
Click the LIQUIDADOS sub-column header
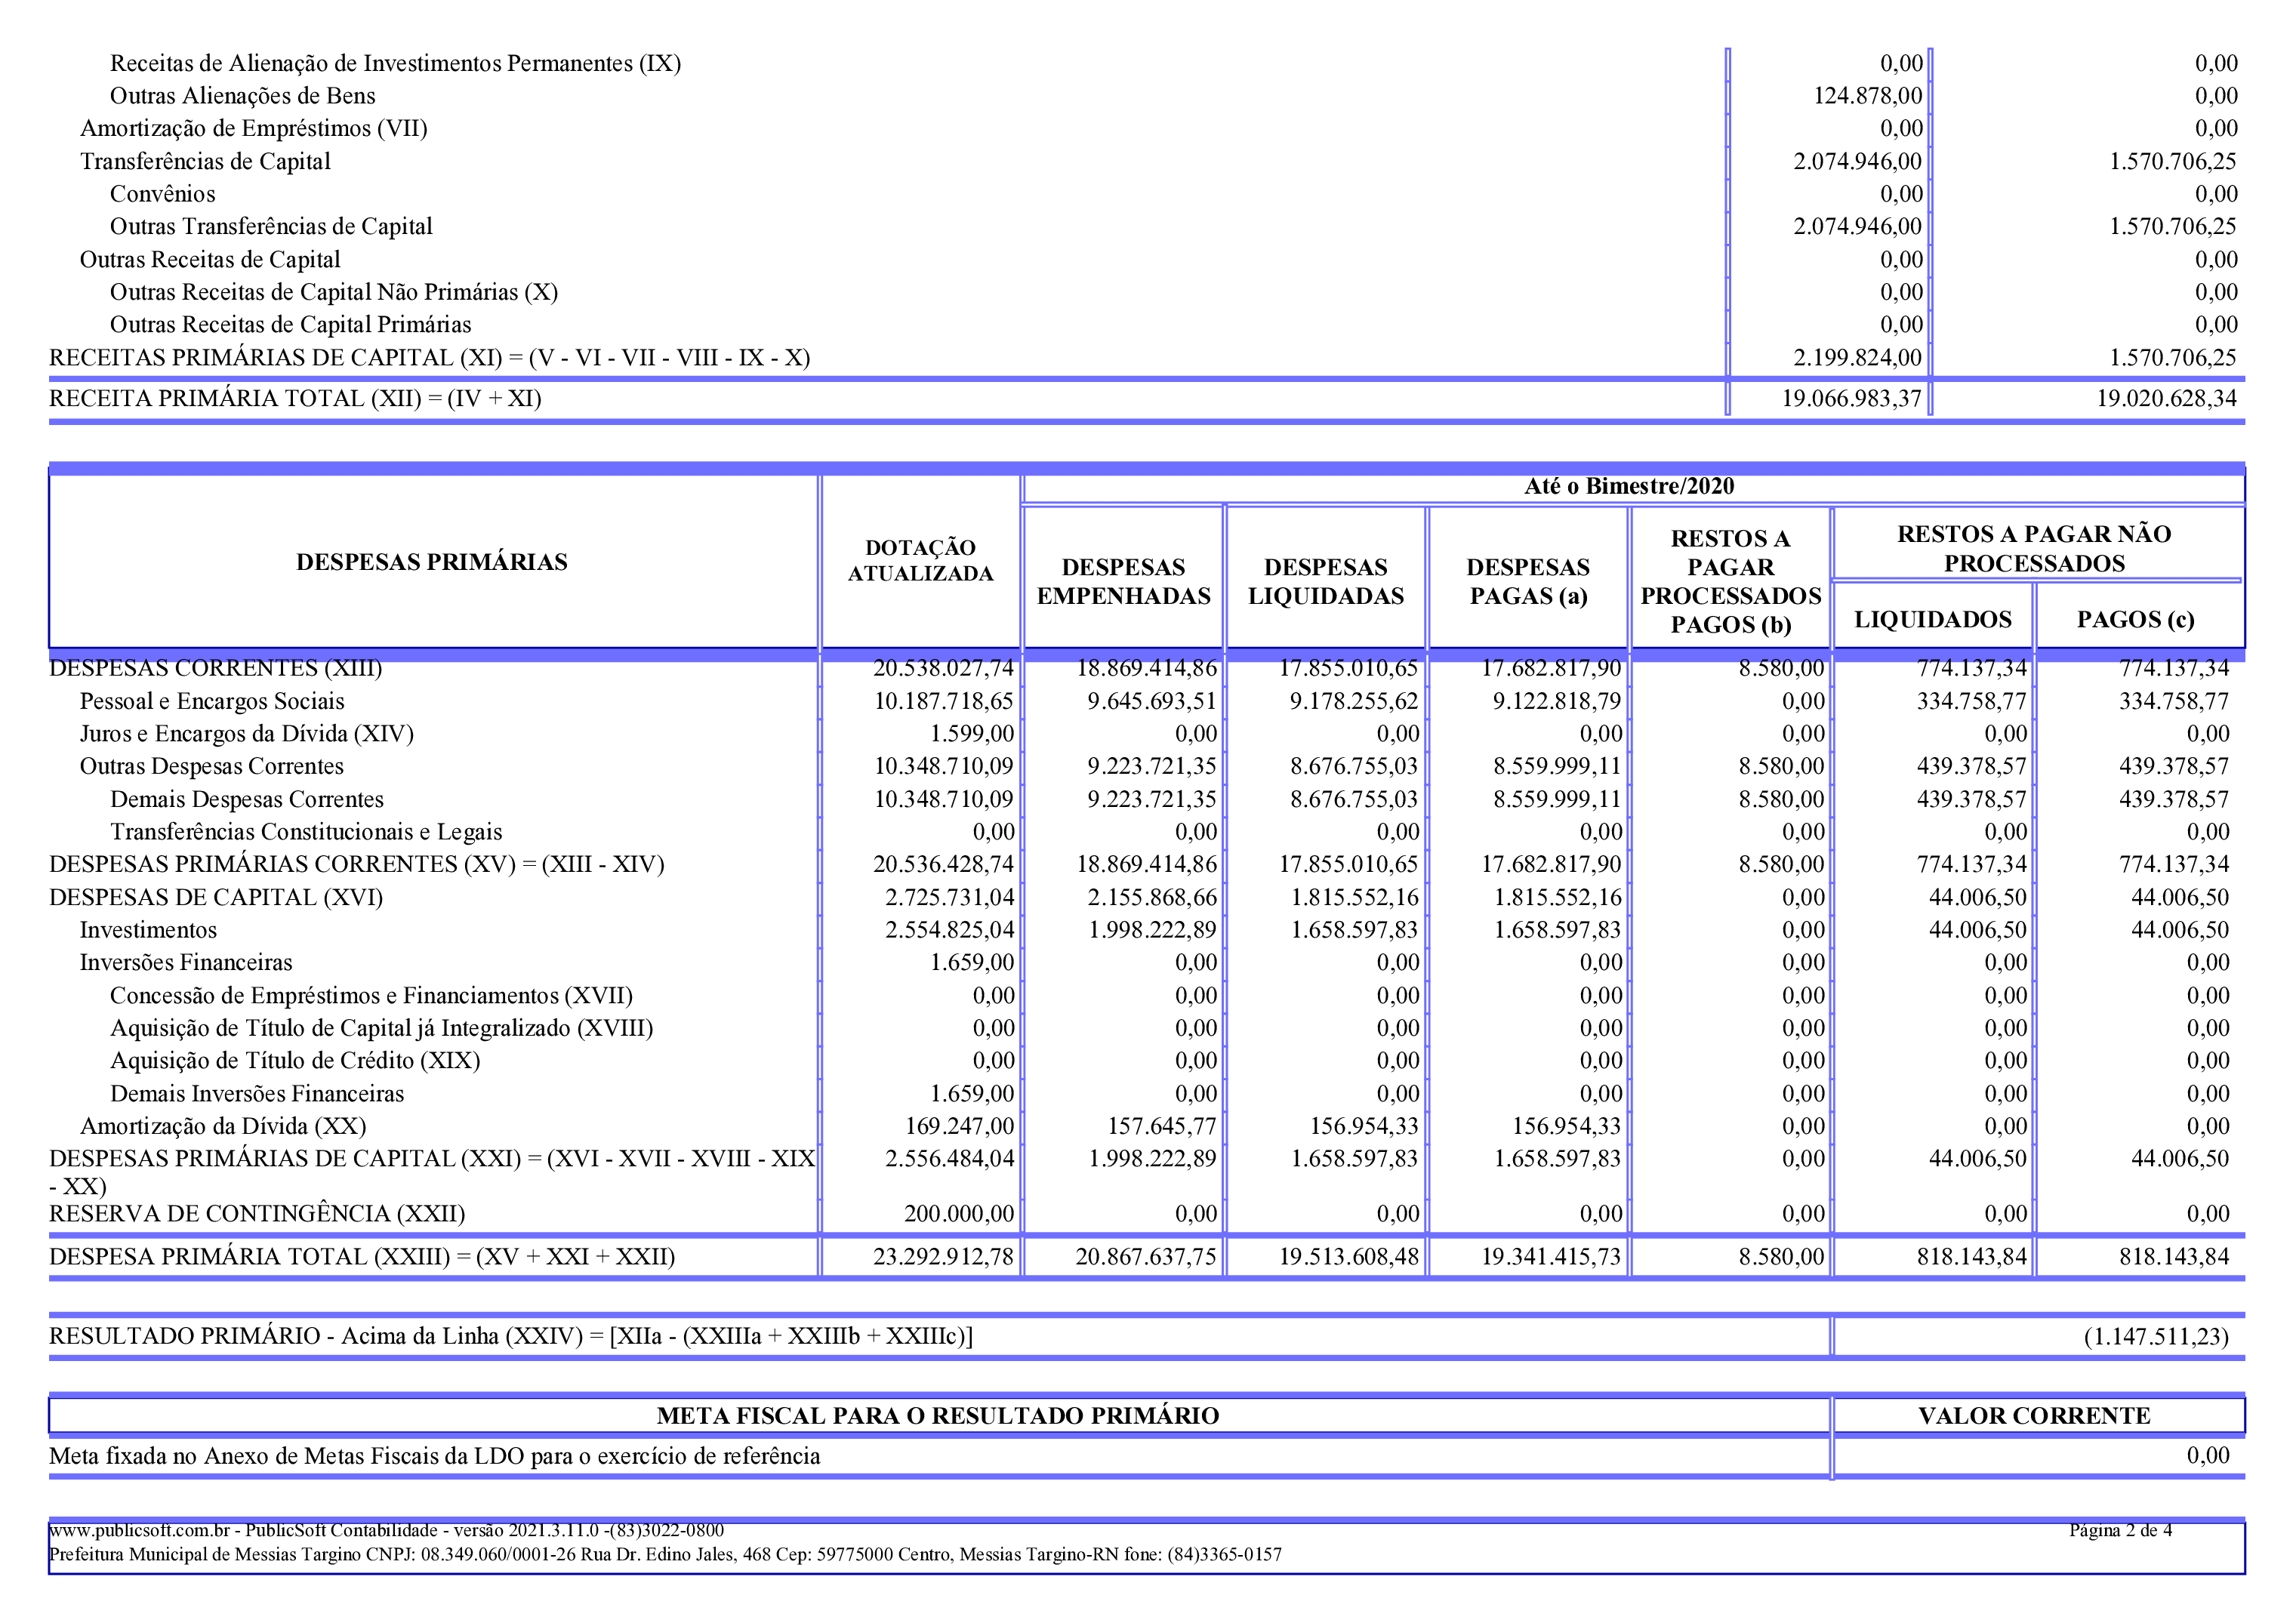coord(1932,620)
